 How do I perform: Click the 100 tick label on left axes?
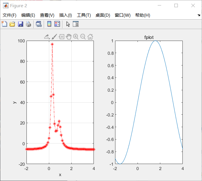tap(21, 41)
